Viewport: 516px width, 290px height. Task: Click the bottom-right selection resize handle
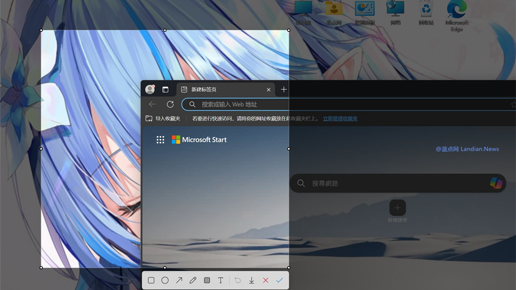click(x=289, y=267)
